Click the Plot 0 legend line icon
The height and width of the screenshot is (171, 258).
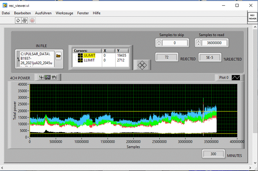click(236, 77)
